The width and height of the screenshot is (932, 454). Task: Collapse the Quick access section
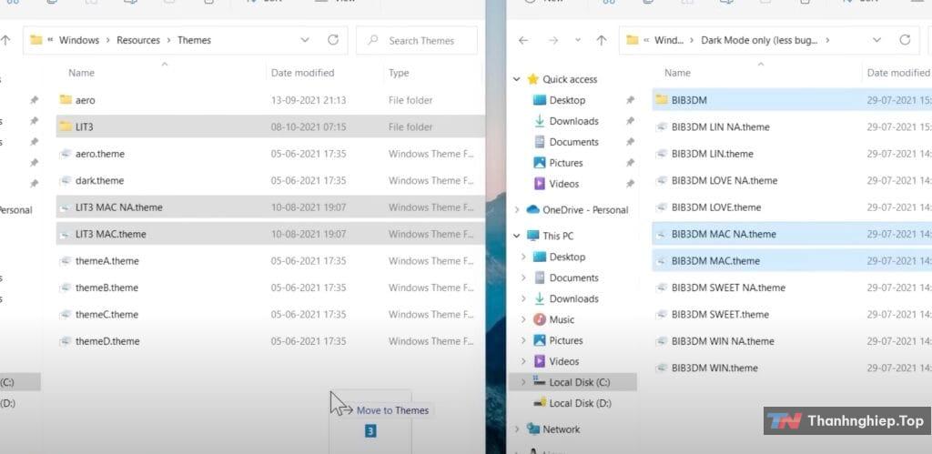[518, 79]
